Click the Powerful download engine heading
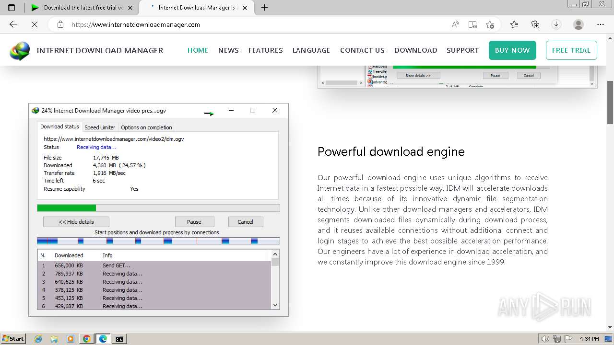The image size is (614, 345). (x=391, y=152)
